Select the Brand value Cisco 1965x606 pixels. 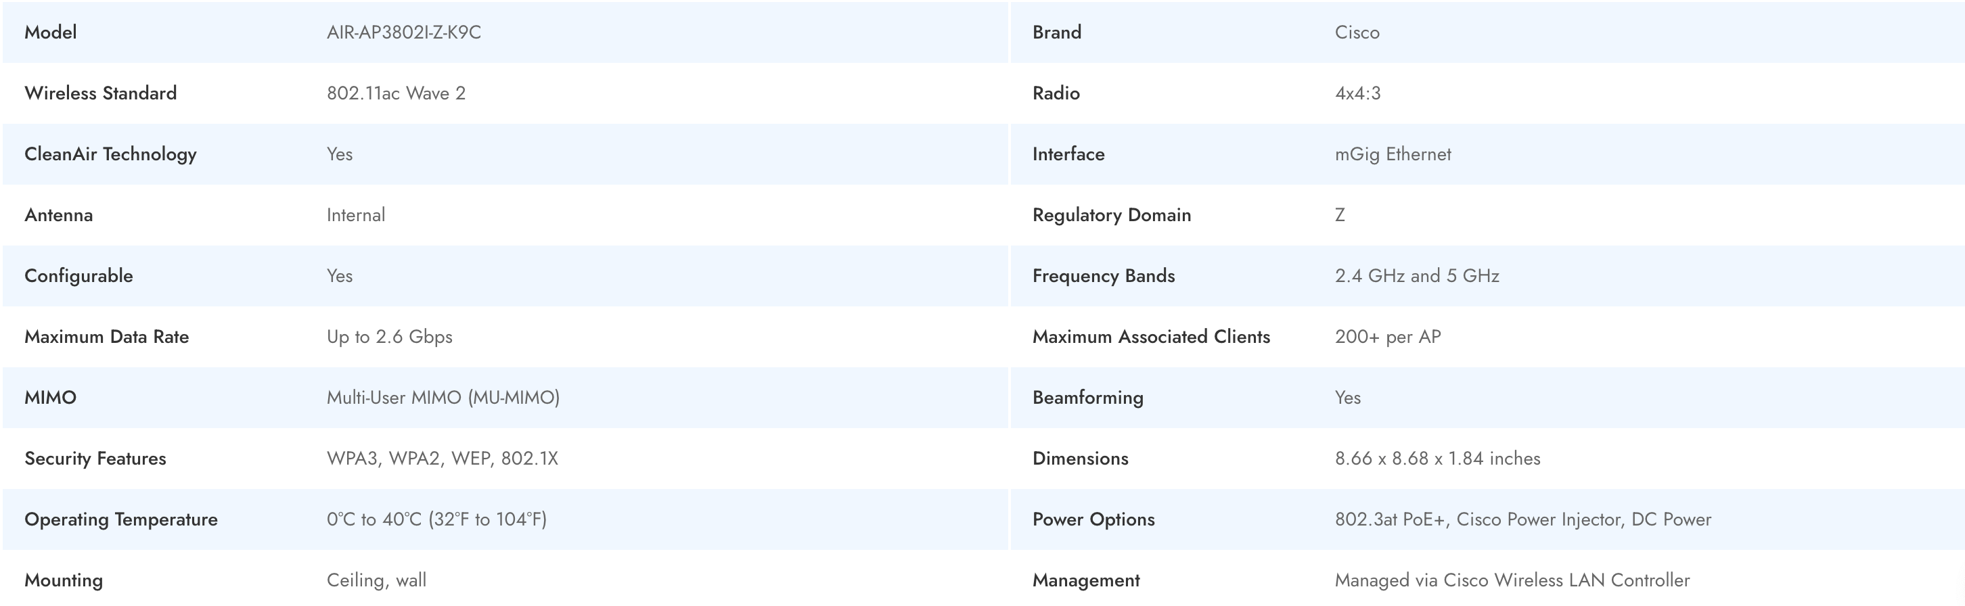point(1356,32)
